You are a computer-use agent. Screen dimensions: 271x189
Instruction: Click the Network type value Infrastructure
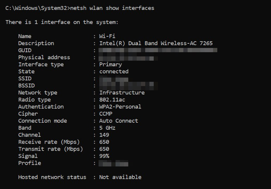point(122,93)
